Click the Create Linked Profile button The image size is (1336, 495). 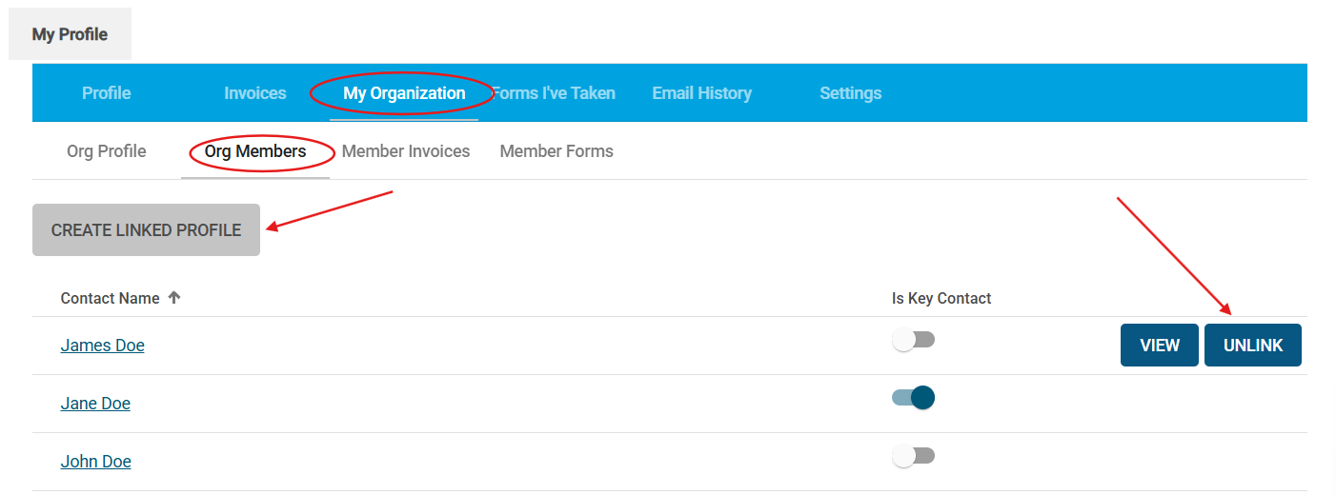pos(146,230)
